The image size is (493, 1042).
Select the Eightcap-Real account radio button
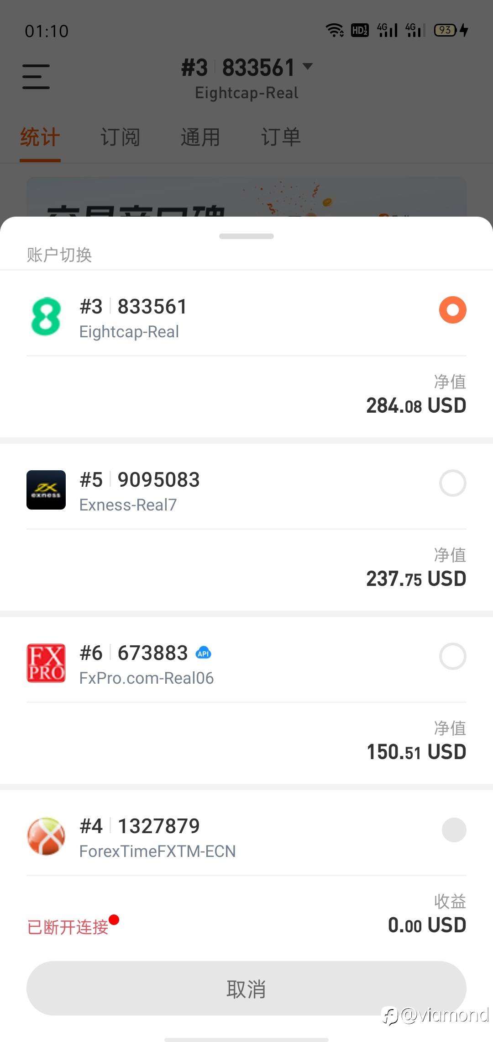click(452, 310)
